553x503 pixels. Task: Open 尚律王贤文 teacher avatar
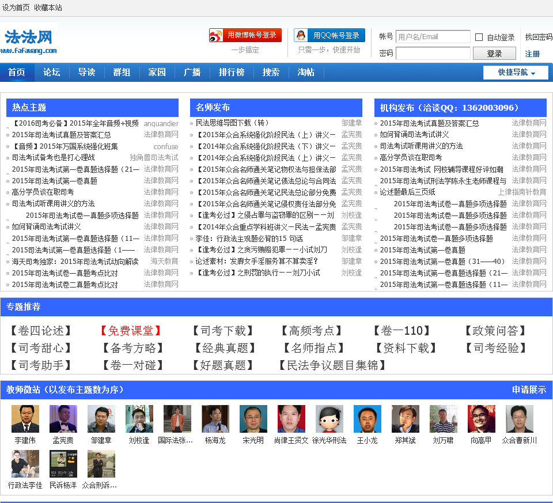point(291,419)
